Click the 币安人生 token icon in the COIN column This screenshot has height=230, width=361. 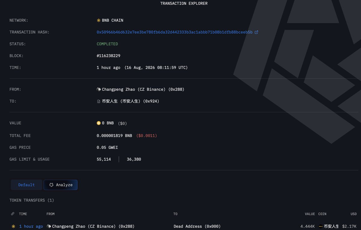(x=321, y=226)
